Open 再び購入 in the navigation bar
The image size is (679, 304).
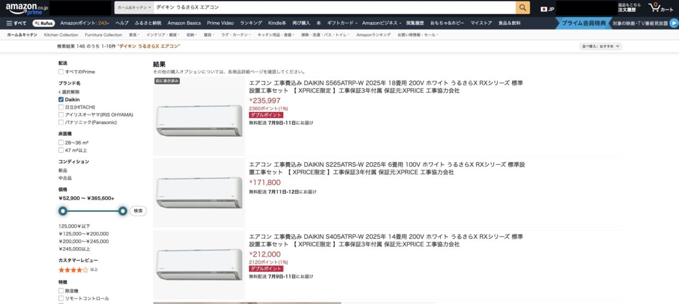click(x=301, y=23)
